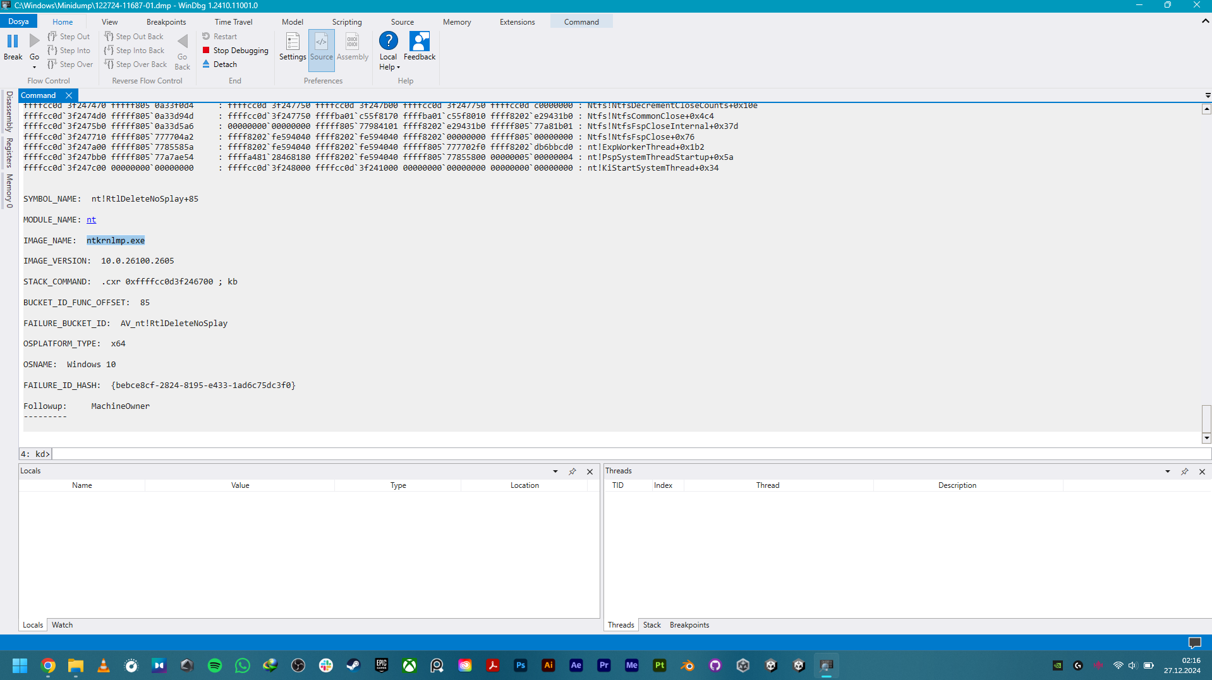The width and height of the screenshot is (1212, 680).
Task: Click the Go Back arrow icon
Action: coord(183,42)
